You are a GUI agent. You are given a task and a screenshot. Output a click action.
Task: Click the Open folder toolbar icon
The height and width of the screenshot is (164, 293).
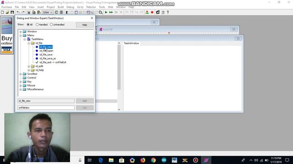click(7, 12)
